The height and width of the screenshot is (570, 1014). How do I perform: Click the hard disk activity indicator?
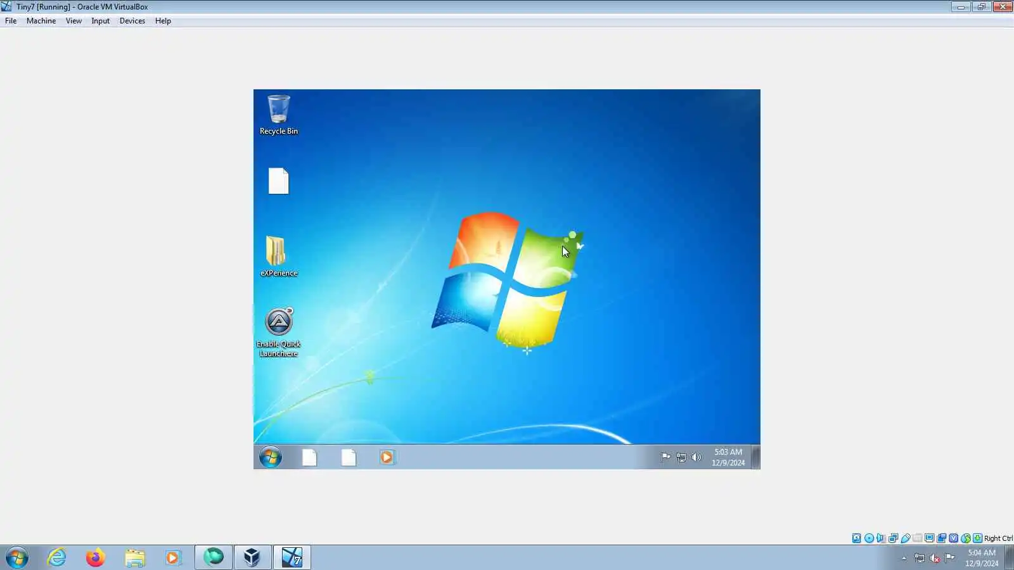coord(857,538)
